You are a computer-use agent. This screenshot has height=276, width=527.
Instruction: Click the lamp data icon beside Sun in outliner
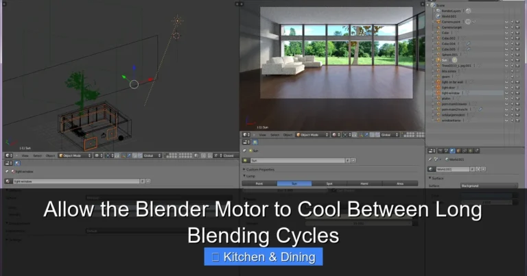point(455,60)
